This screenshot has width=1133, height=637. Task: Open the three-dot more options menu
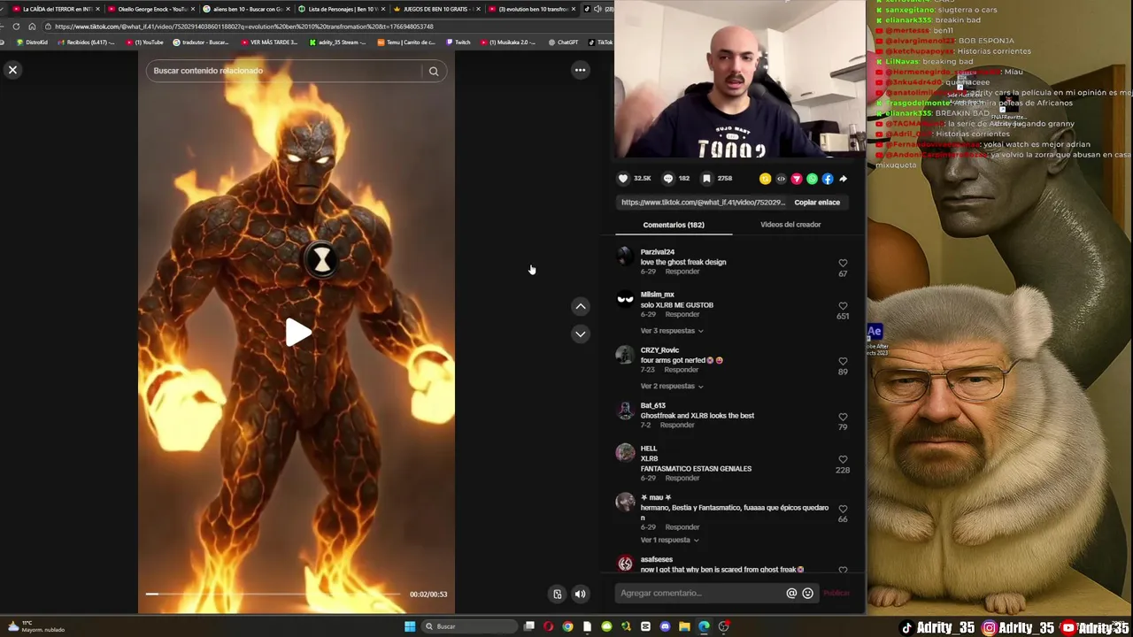[x=580, y=70]
